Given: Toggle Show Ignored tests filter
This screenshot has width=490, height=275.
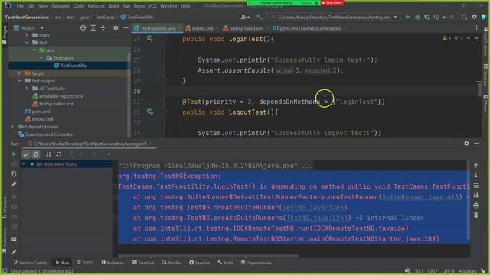Looking at the screenshot, I should pos(36,154).
